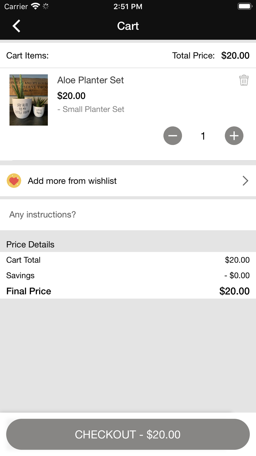The image size is (256, 456).
Task: Increase quantity with the plus button
Action: pyautogui.click(x=234, y=136)
